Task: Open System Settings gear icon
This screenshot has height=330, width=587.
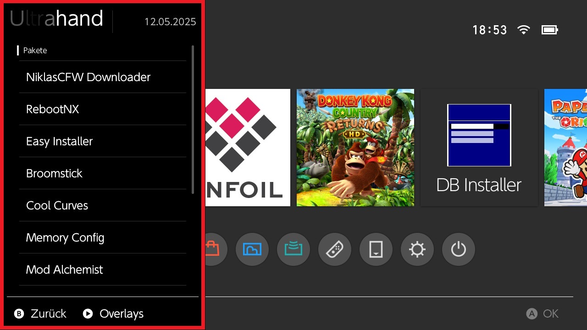Action: pos(417,250)
